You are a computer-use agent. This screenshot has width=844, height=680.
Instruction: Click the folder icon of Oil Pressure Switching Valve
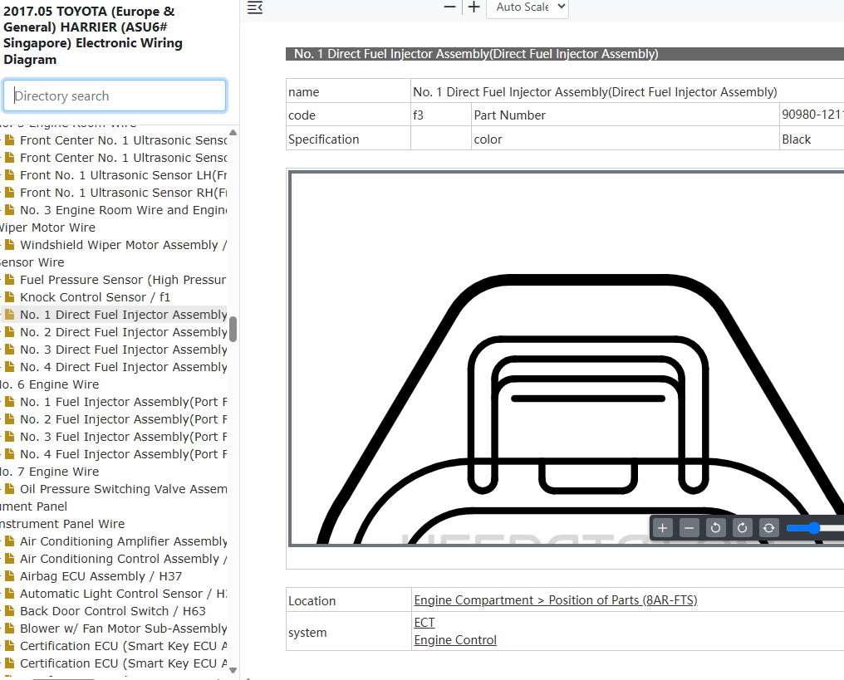tap(10, 489)
